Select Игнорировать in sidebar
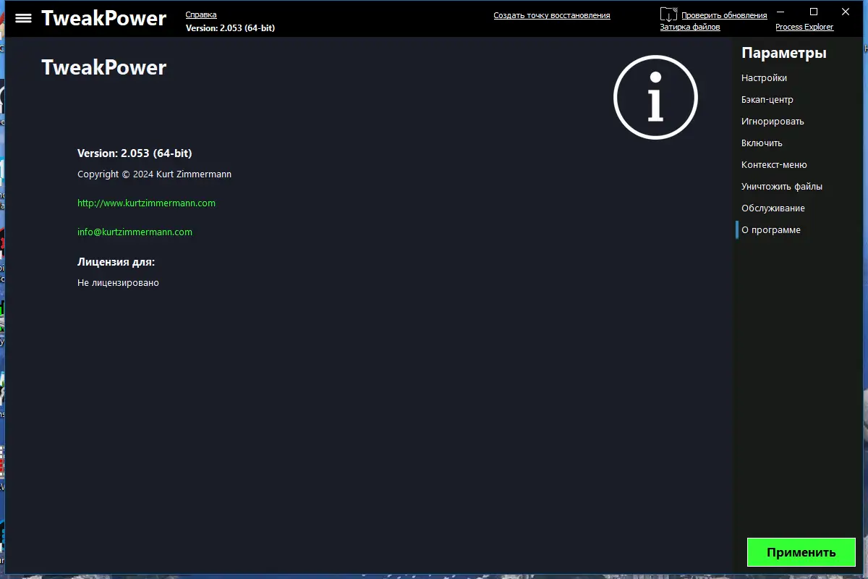Viewport: 868px width, 579px height. 773,122
